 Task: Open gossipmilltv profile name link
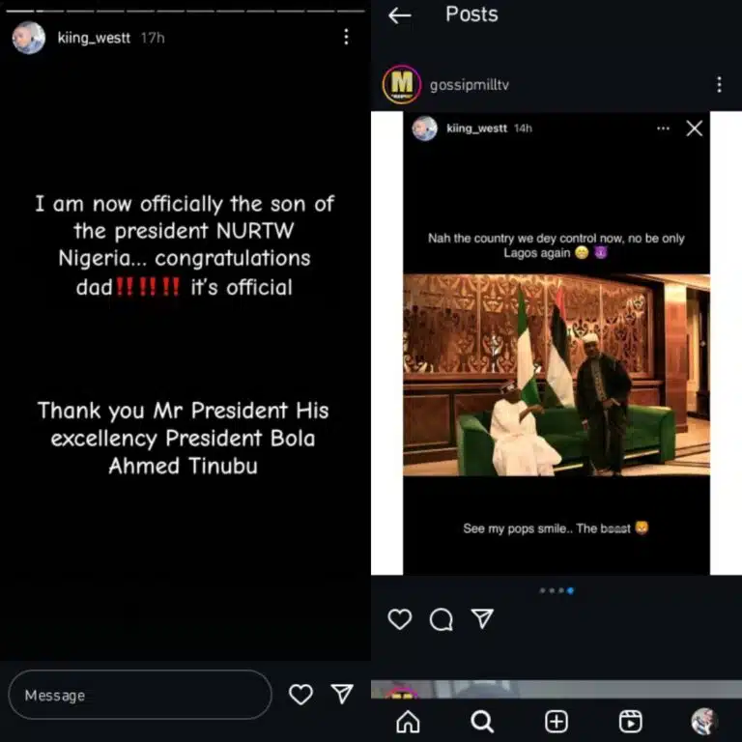469,85
